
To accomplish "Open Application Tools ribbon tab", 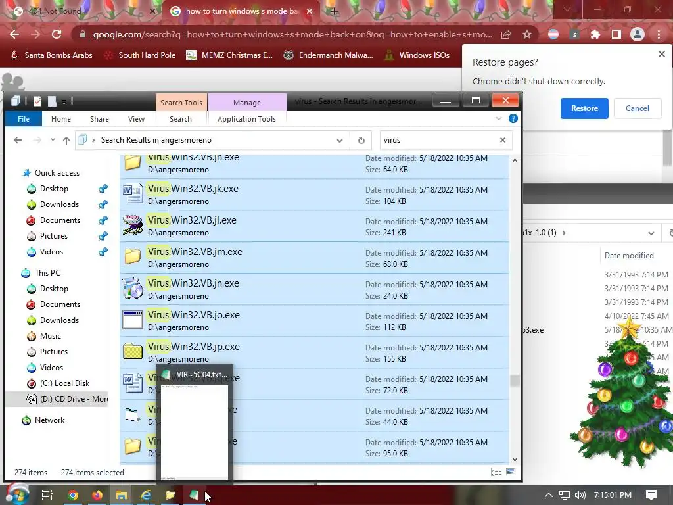I will point(246,119).
